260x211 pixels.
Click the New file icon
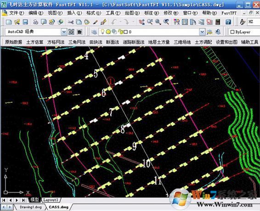click(x=9, y=22)
